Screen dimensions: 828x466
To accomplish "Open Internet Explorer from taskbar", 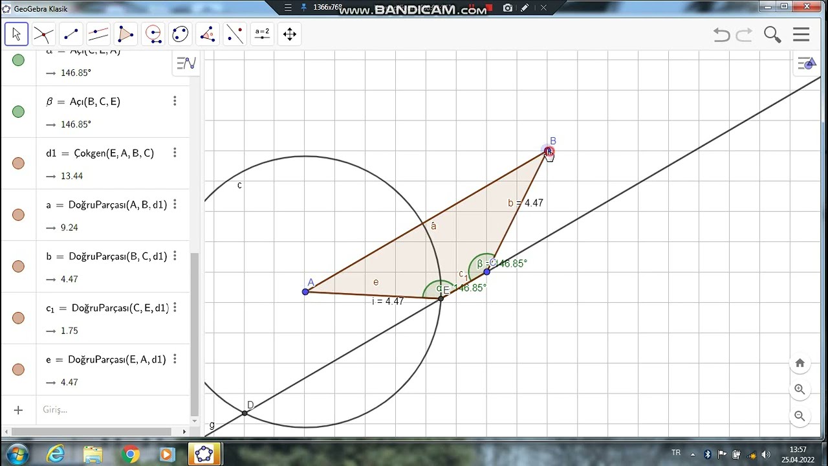I will [56, 454].
